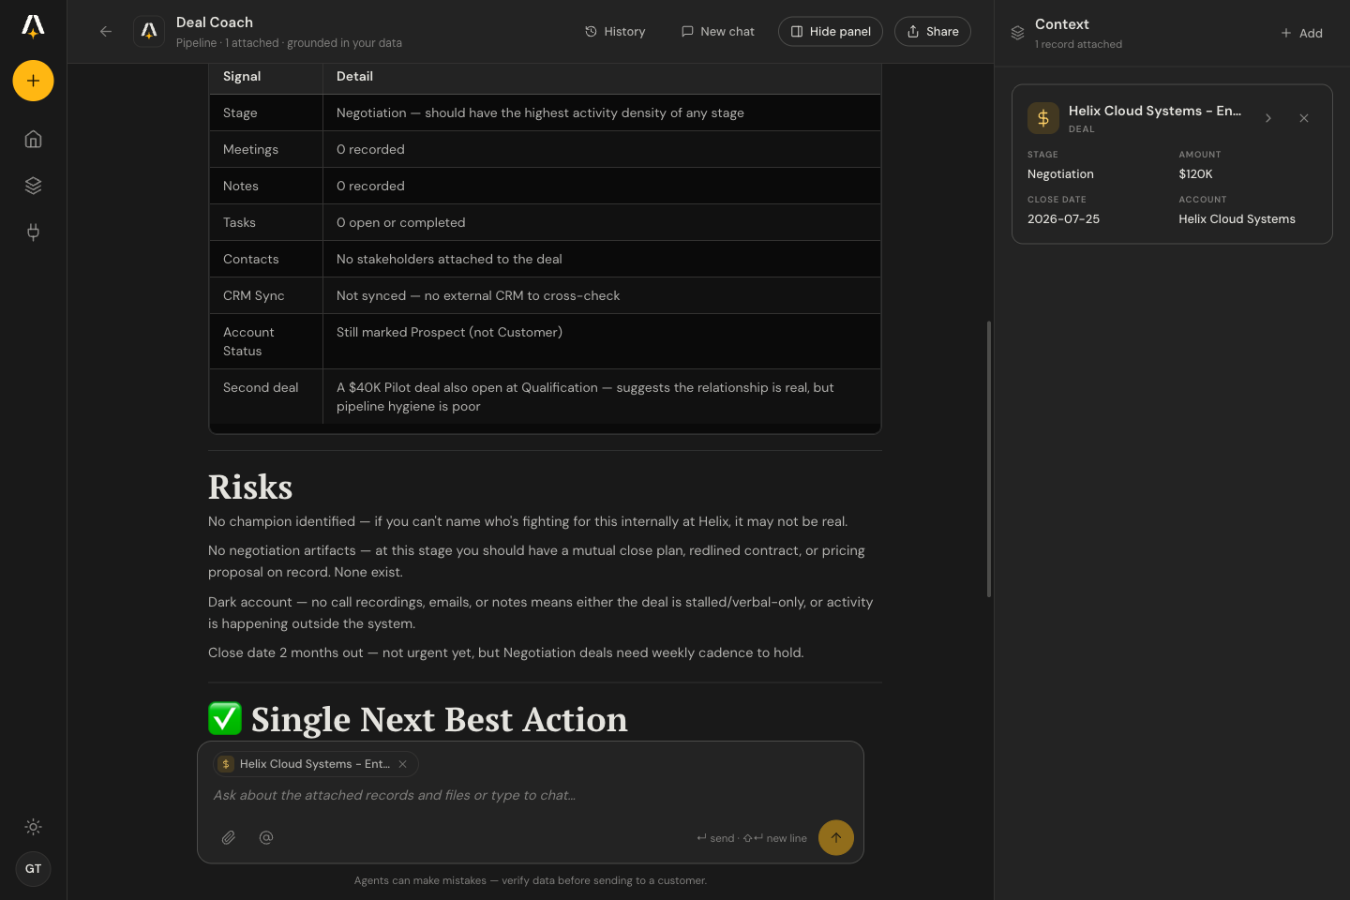
Task: Click the 'Second deal' row label
Action: (261, 388)
